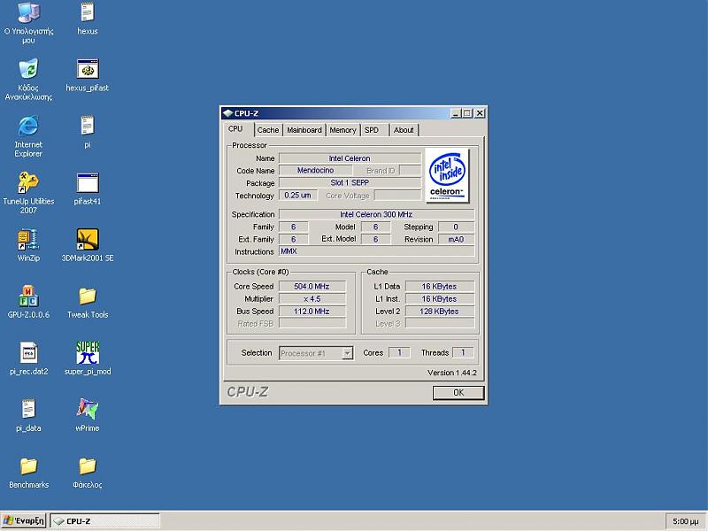Click the Intel Inside Celeron logo
Screen dimensions: 708x531
point(447,175)
